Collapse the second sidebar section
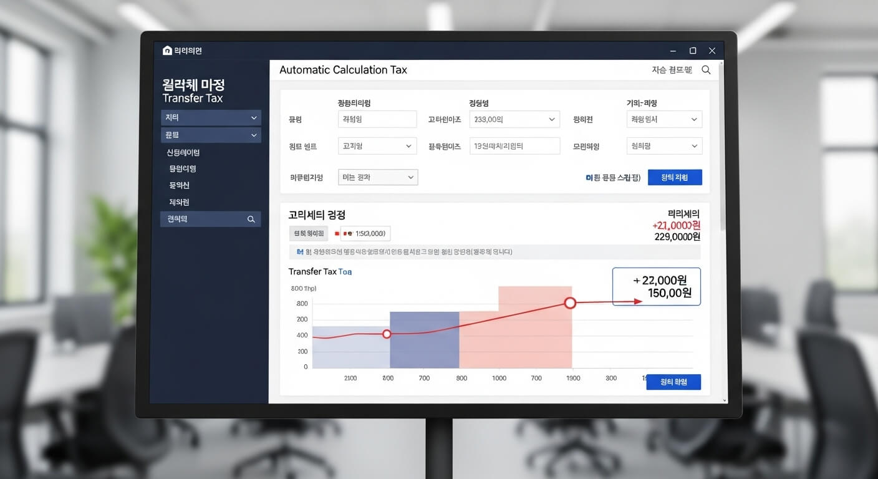The image size is (878, 479). coord(253,135)
